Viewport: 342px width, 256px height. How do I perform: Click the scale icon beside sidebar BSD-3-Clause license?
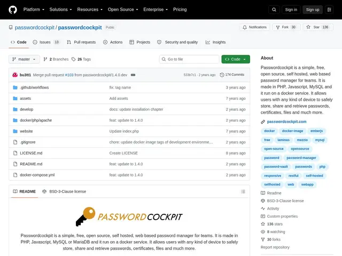263,201
